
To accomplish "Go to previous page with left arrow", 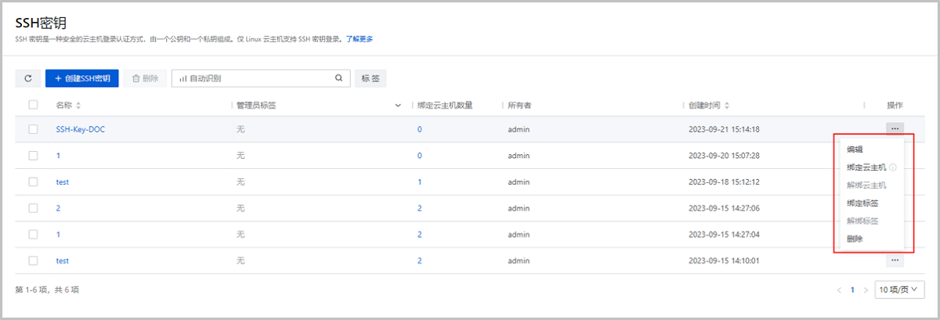I will coord(840,289).
